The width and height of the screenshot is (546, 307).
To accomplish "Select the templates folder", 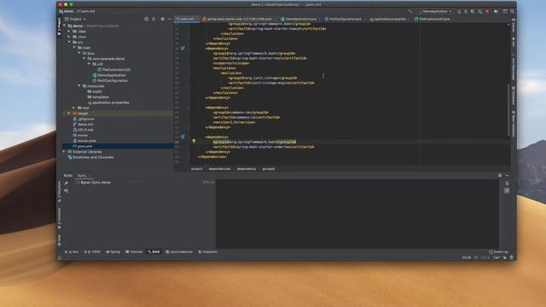I will coord(98,97).
